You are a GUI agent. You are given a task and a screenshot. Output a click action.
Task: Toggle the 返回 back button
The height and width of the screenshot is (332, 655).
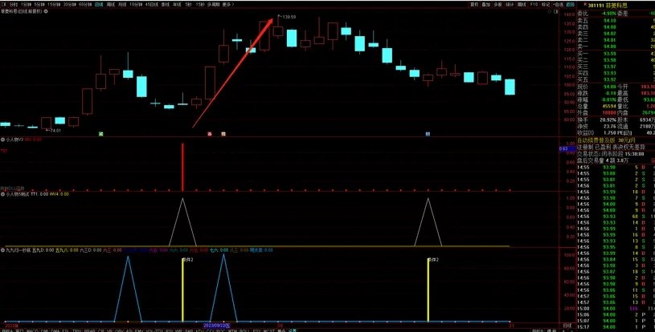(x=570, y=4)
